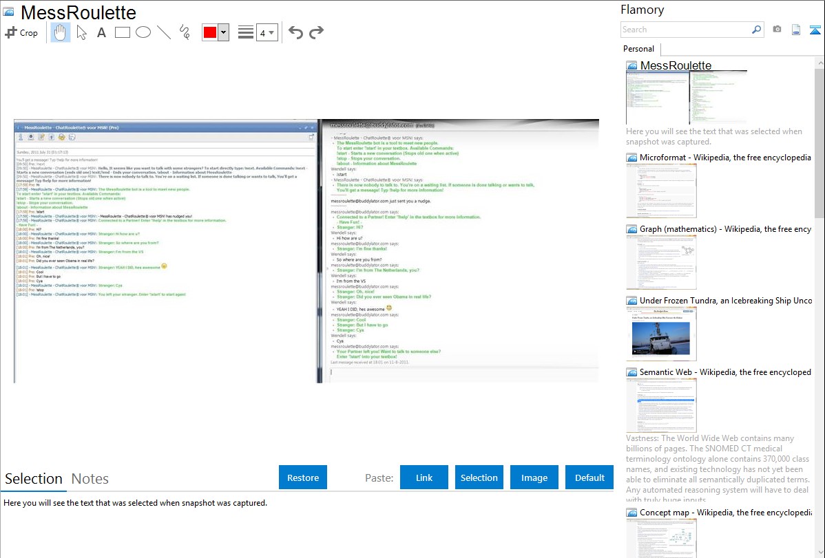
Task: Click the Flamory search field
Action: click(x=686, y=30)
